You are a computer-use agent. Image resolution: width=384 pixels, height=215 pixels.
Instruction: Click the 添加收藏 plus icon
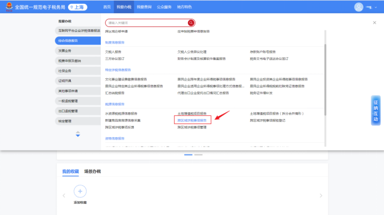pos(80,191)
